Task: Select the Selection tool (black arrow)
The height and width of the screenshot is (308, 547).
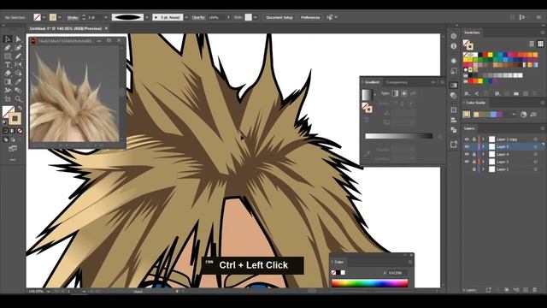Action: pyautogui.click(x=8, y=39)
